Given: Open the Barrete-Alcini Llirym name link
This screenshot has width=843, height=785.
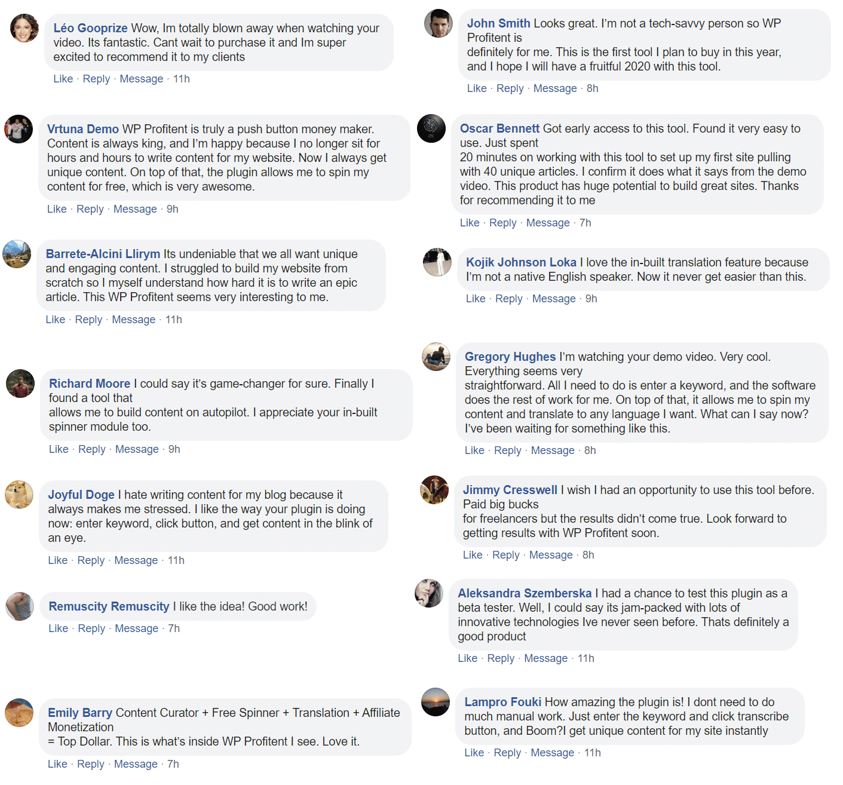Looking at the screenshot, I should tap(103, 254).
